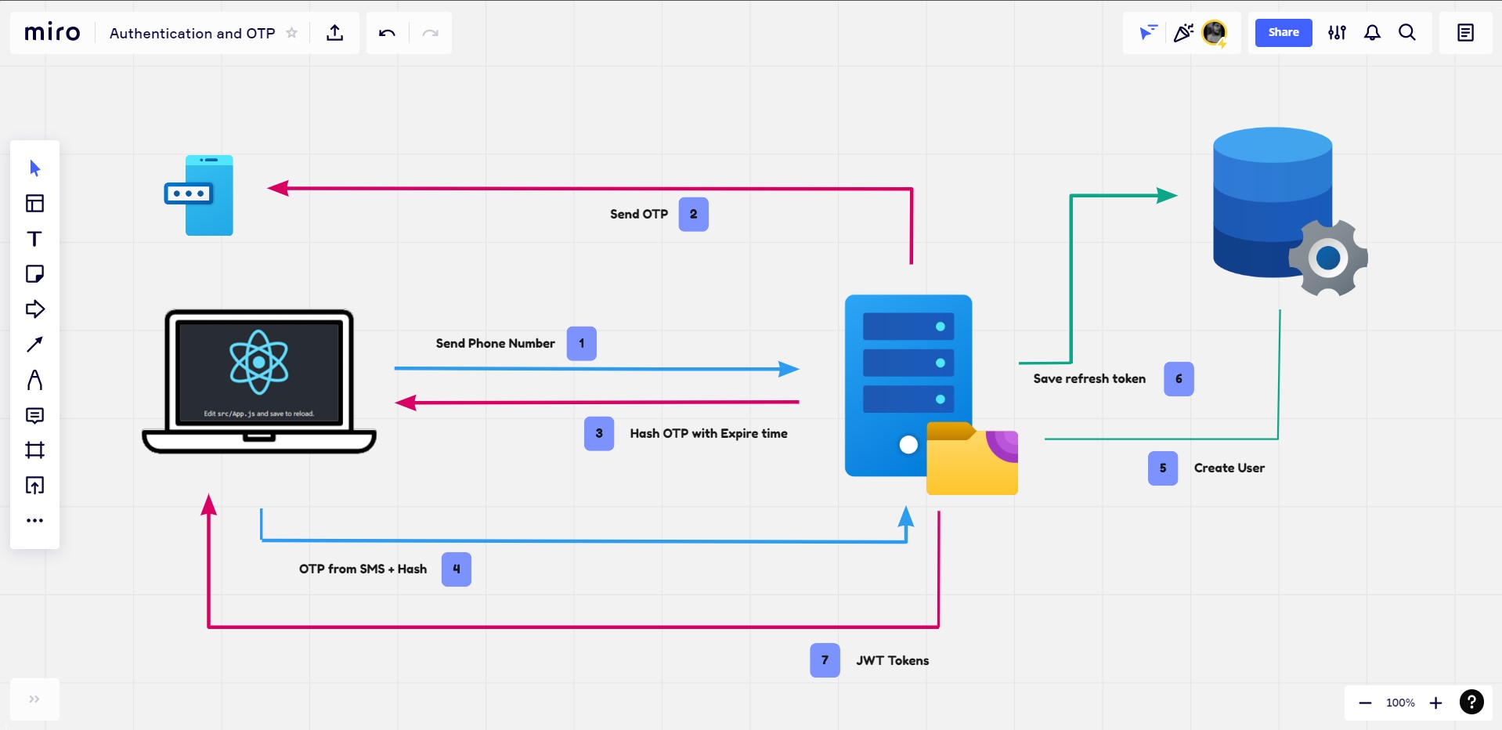Open the Templates tool
This screenshot has height=730, width=1502.
click(34, 203)
